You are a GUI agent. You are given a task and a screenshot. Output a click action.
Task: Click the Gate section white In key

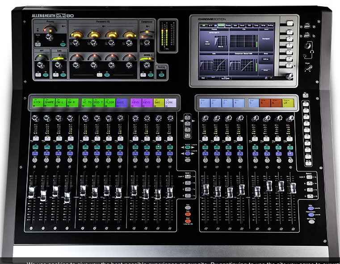55,75
